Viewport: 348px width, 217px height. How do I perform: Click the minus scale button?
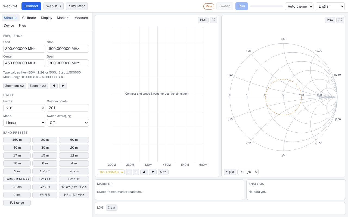pyautogui.click(x=129, y=172)
